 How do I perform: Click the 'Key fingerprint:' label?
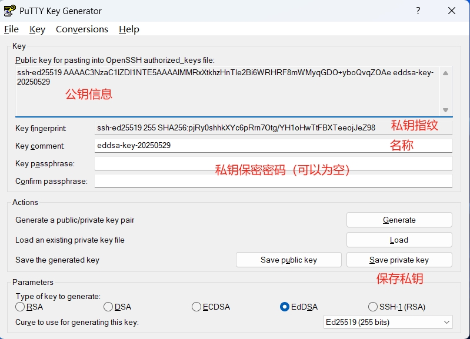click(x=41, y=129)
